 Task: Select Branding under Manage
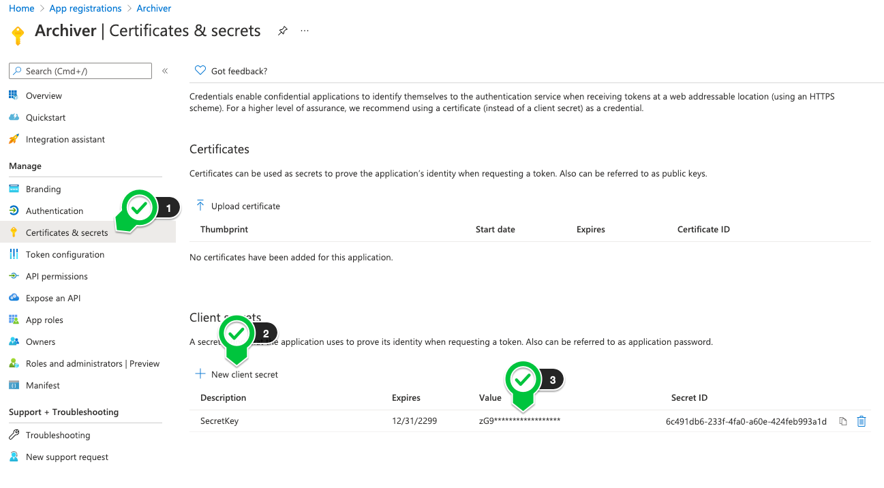pyautogui.click(x=43, y=189)
